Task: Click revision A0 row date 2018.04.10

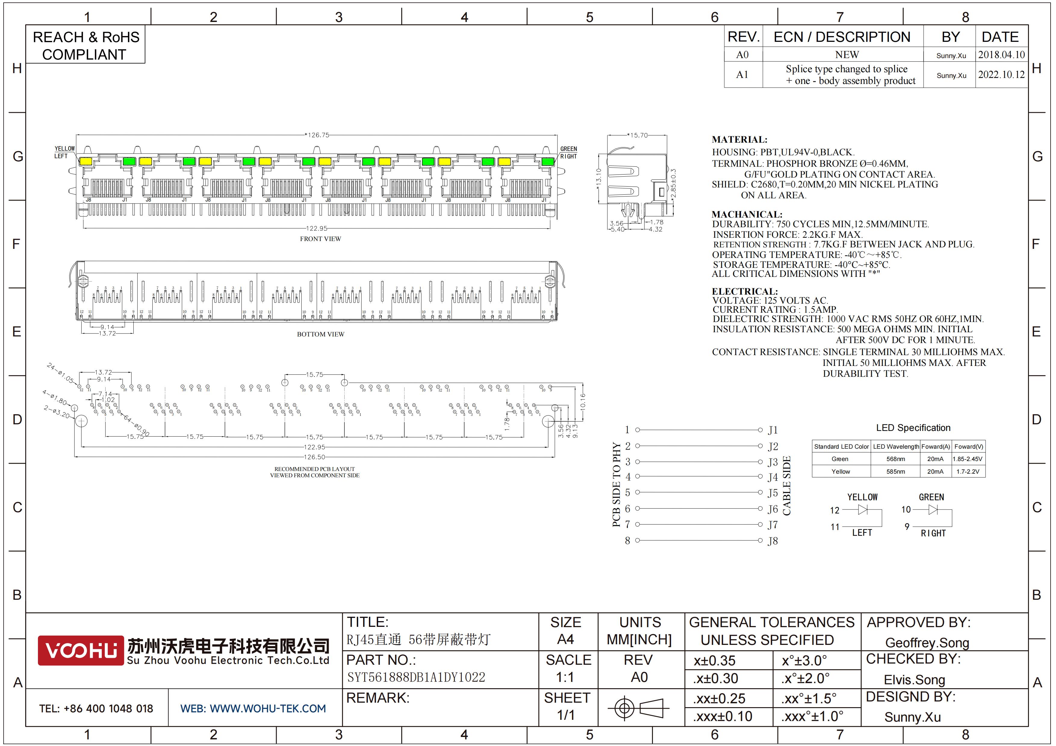Action: click(1001, 54)
